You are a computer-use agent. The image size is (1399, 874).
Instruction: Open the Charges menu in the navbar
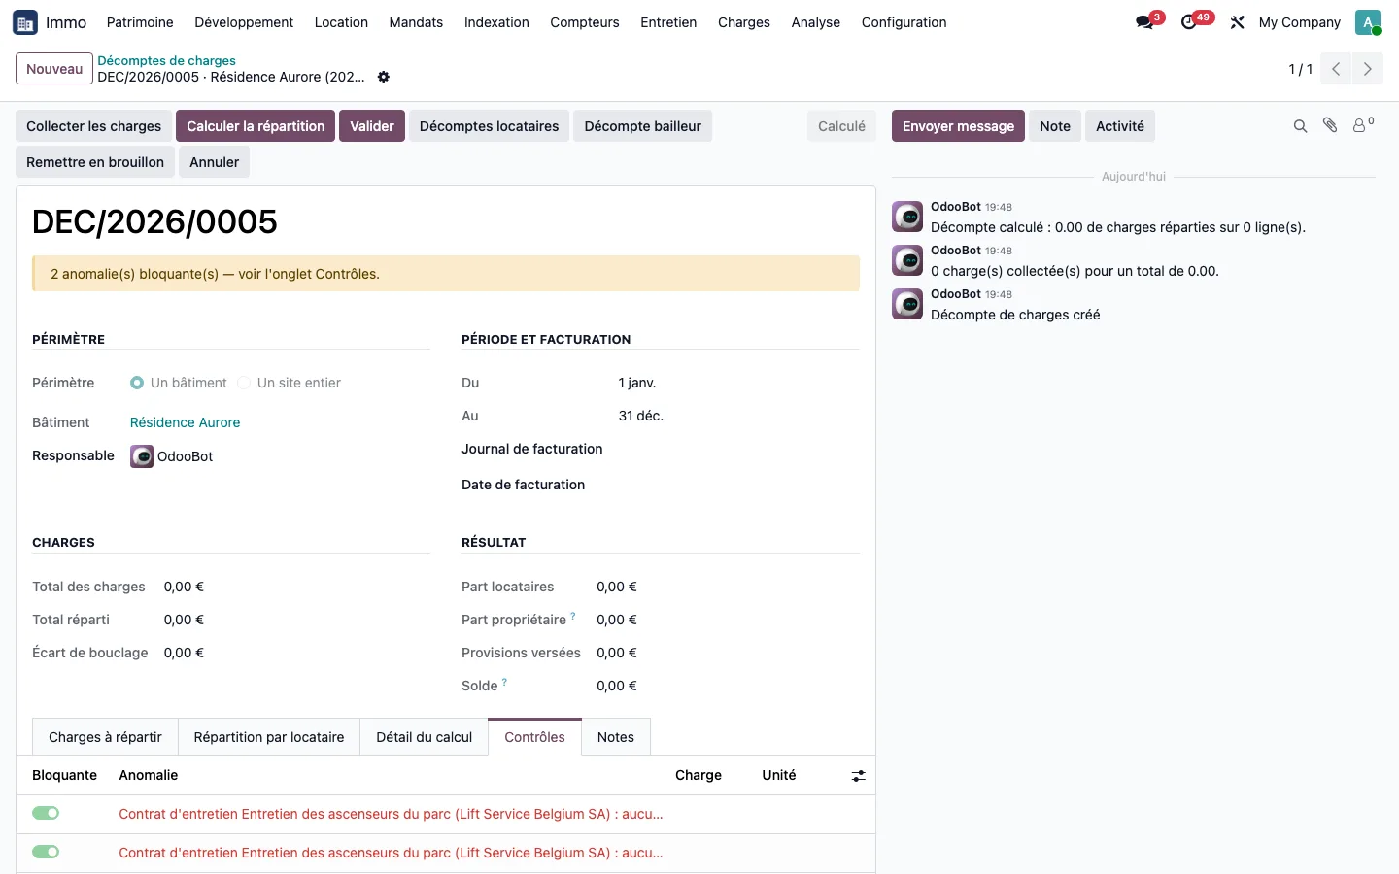[743, 22]
